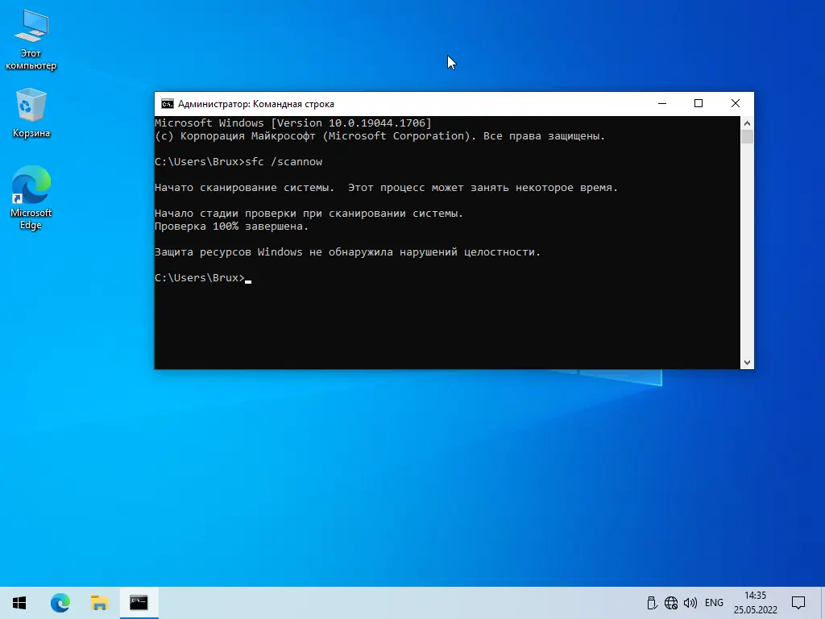Click the 'Защита ресурсов Windows' result line

(x=348, y=252)
